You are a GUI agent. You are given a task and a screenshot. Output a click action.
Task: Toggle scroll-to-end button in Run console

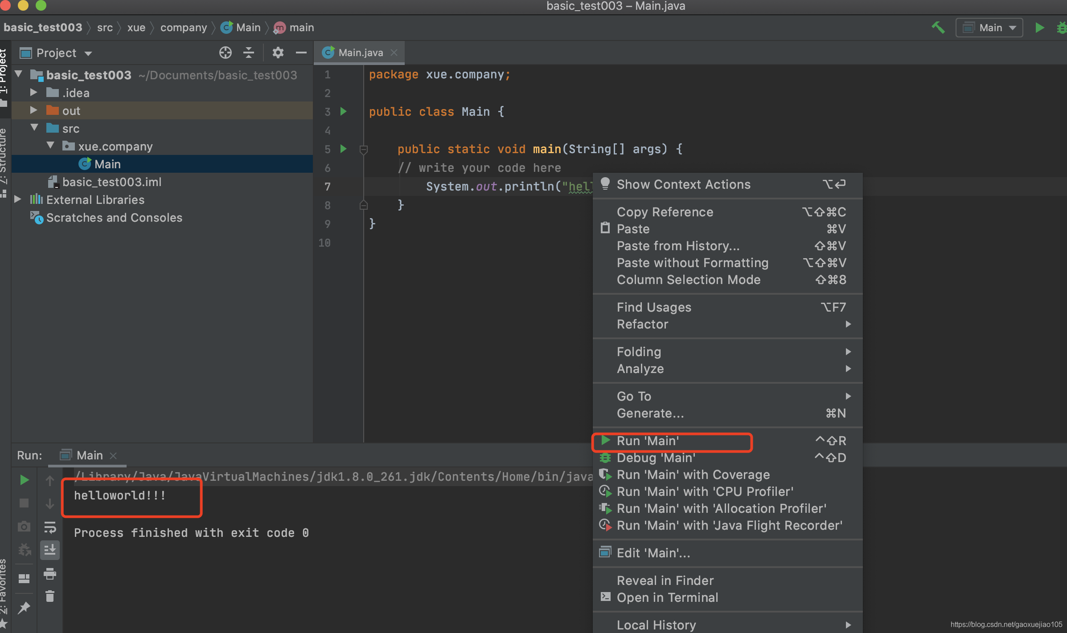[50, 550]
